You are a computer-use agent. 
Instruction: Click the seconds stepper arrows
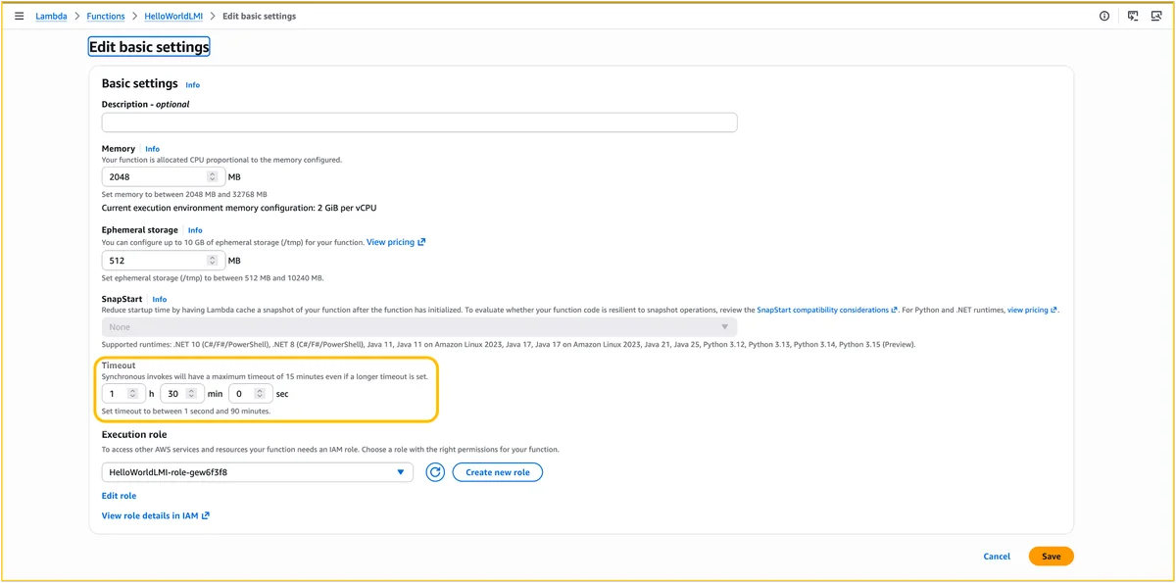click(x=260, y=394)
